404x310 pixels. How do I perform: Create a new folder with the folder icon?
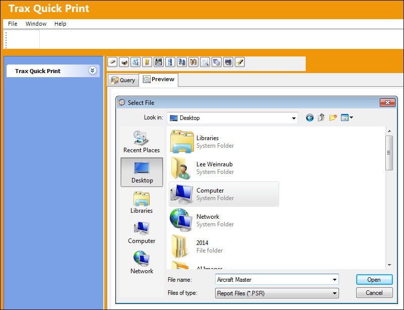pyautogui.click(x=333, y=118)
